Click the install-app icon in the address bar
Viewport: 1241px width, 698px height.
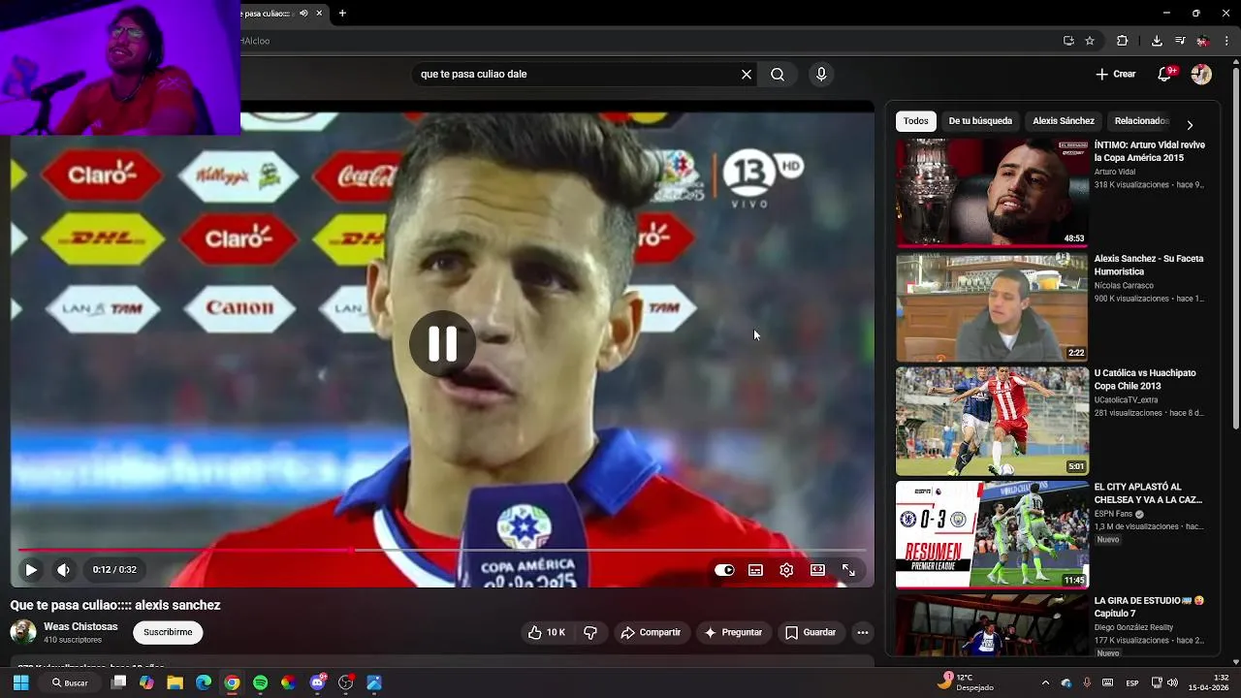pos(1068,41)
